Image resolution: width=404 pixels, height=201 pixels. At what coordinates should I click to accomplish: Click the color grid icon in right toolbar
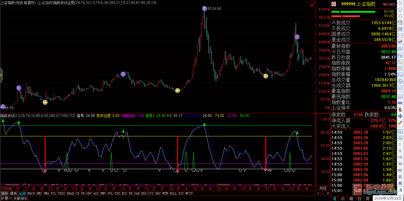coord(400,29)
